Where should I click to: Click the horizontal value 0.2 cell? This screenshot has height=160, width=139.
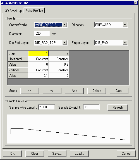click(x=59, y=65)
